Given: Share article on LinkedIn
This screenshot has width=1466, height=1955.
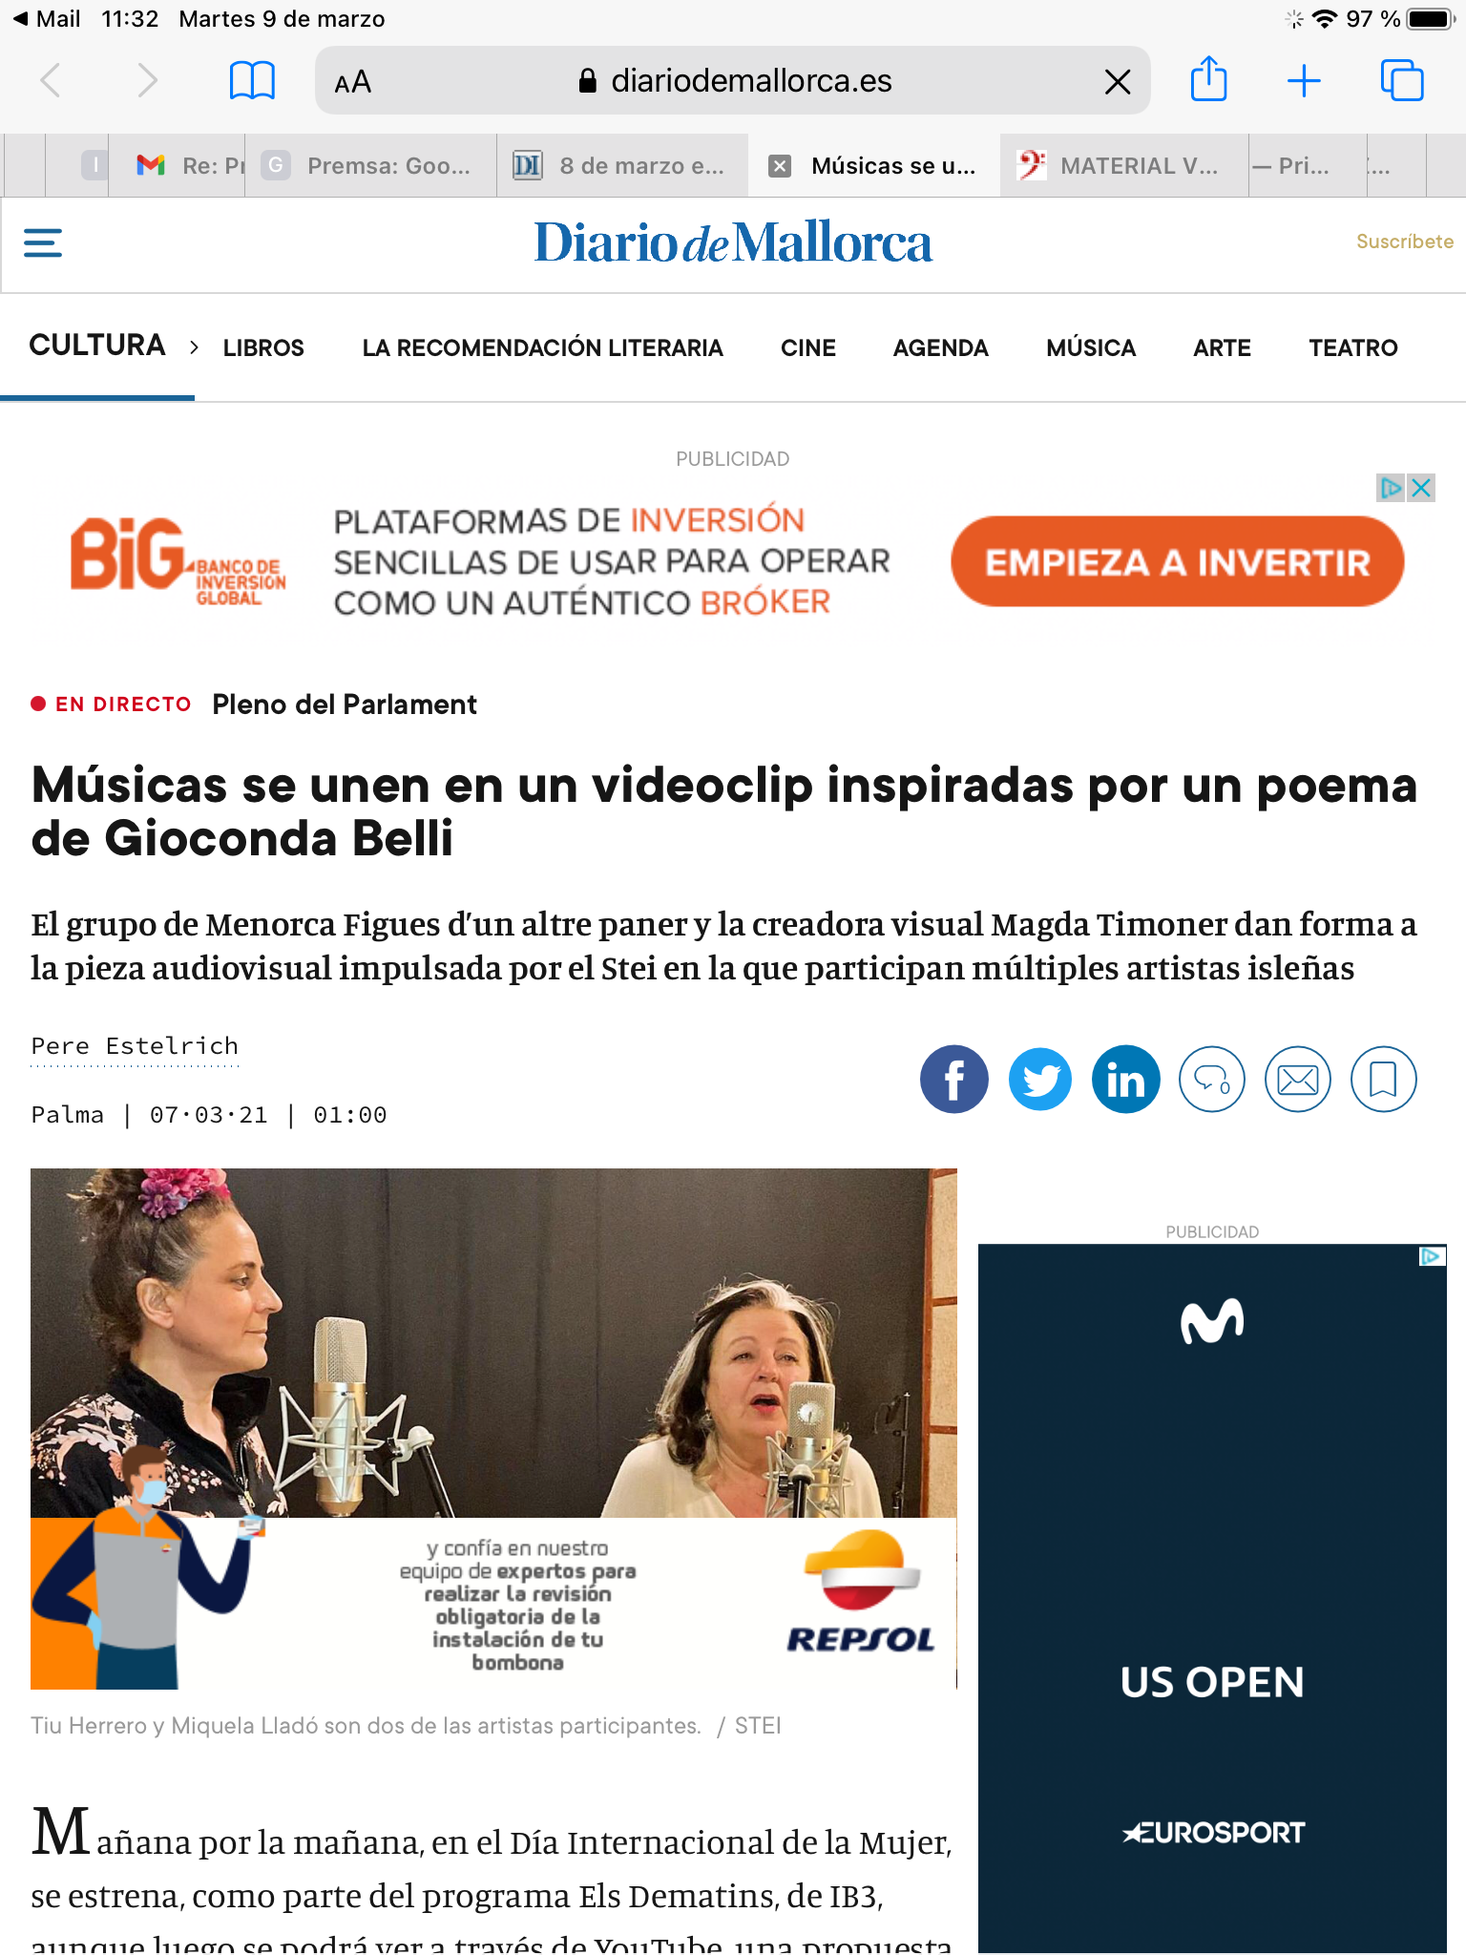Looking at the screenshot, I should [x=1126, y=1080].
